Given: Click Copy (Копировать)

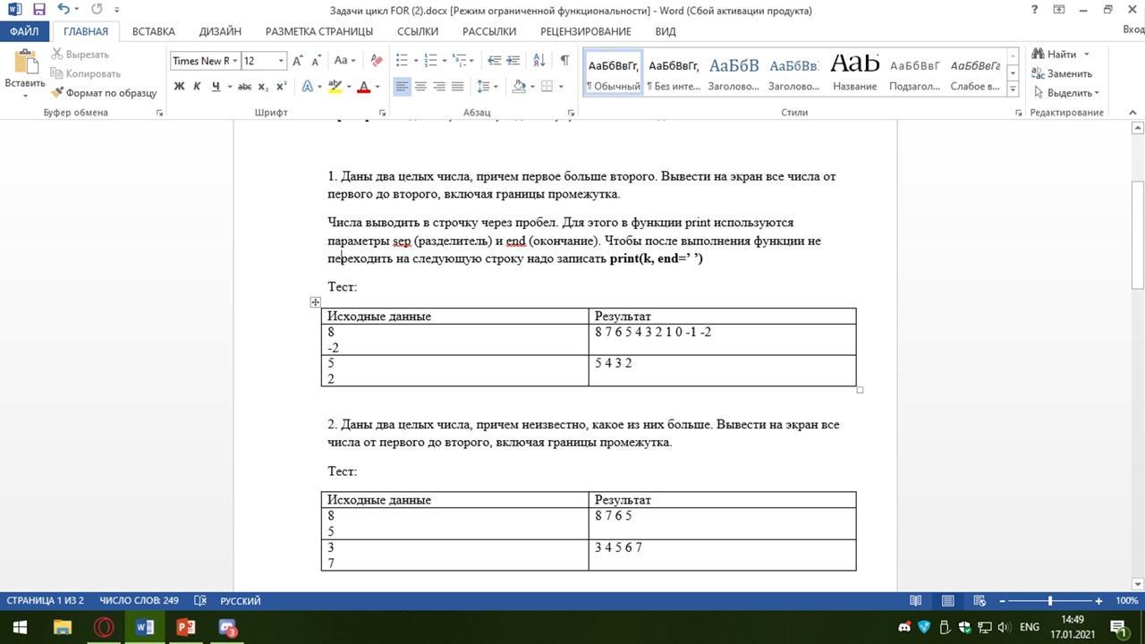Looking at the screenshot, I should coord(85,73).
